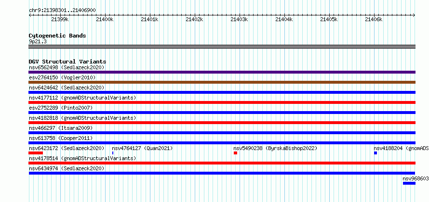The image size is (429, 202).
Task: Open nsv4178514 gnomAD variant label
Action: tap(82, 158)
